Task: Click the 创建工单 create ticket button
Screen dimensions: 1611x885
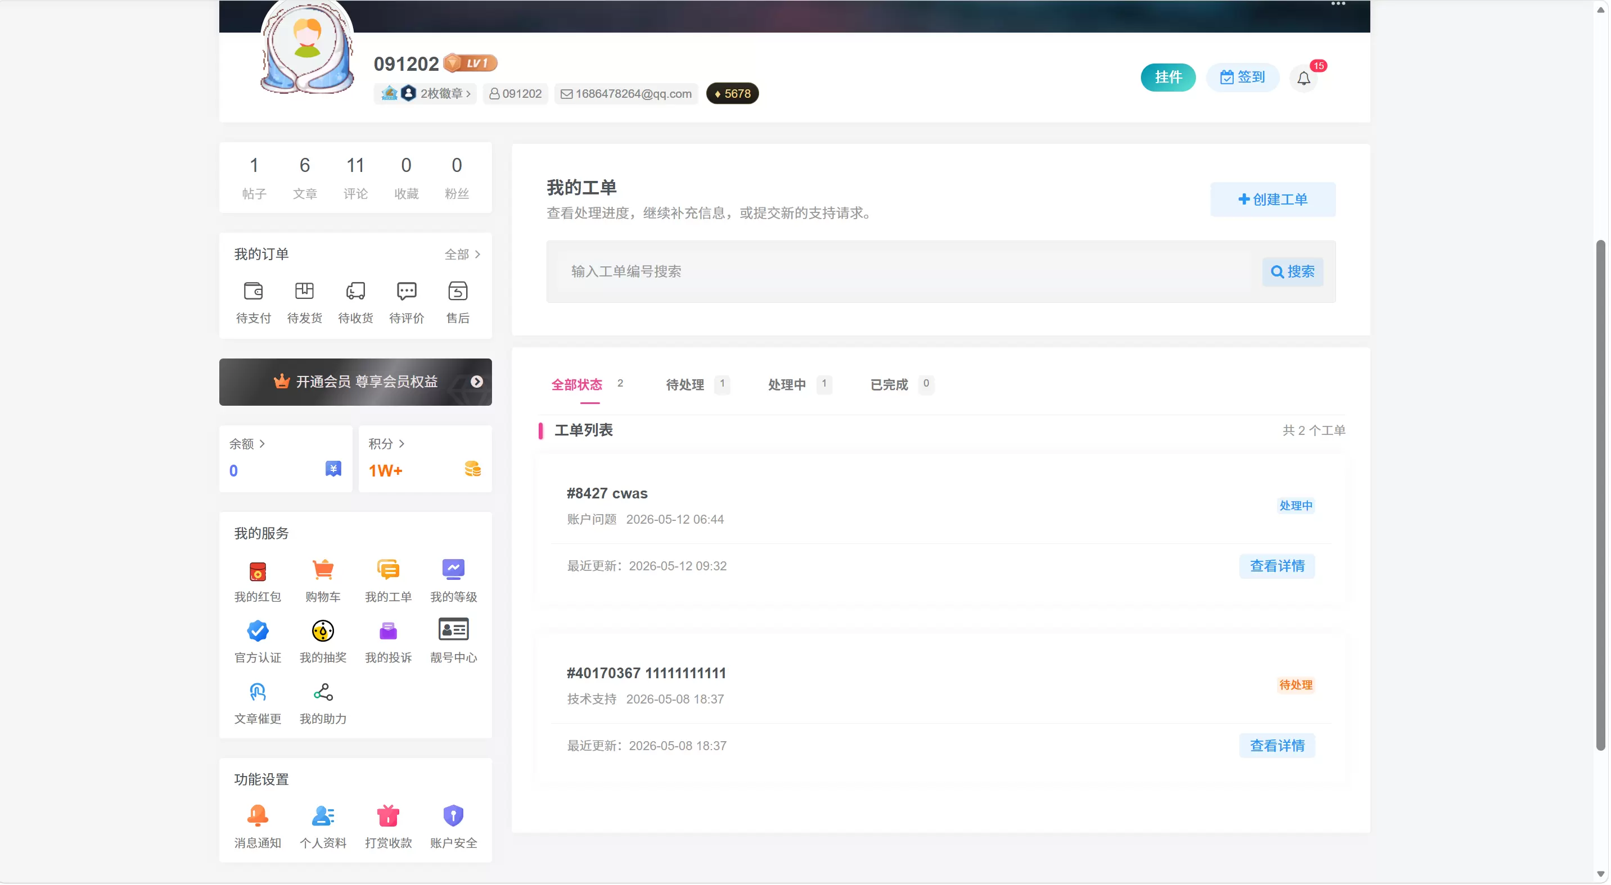Action: point(1274,200)
